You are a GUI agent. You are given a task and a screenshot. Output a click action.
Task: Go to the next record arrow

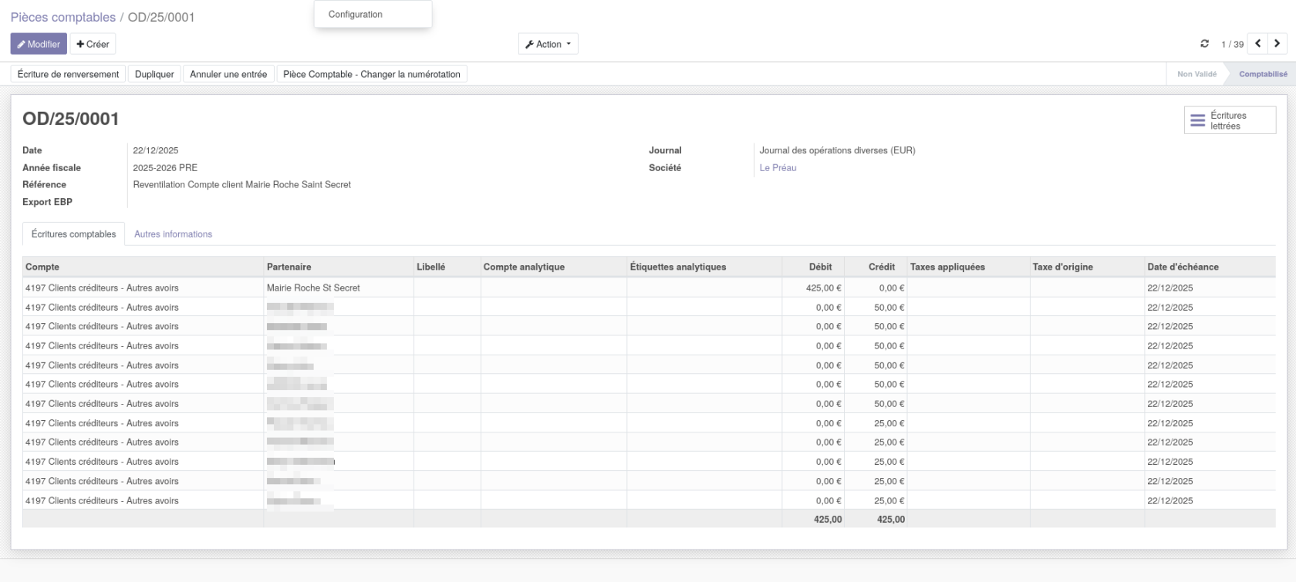(x=1277, y=44)
